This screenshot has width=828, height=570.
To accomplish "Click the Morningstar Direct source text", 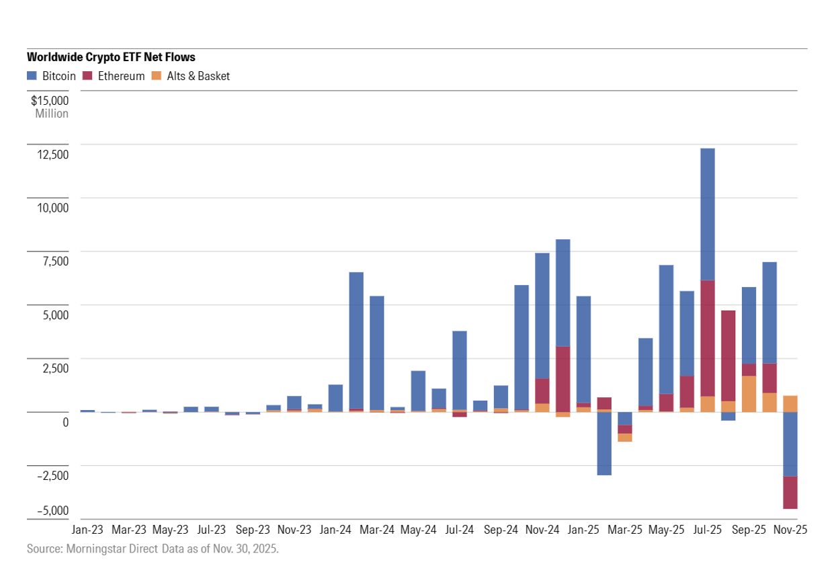I will pos(153,548).
